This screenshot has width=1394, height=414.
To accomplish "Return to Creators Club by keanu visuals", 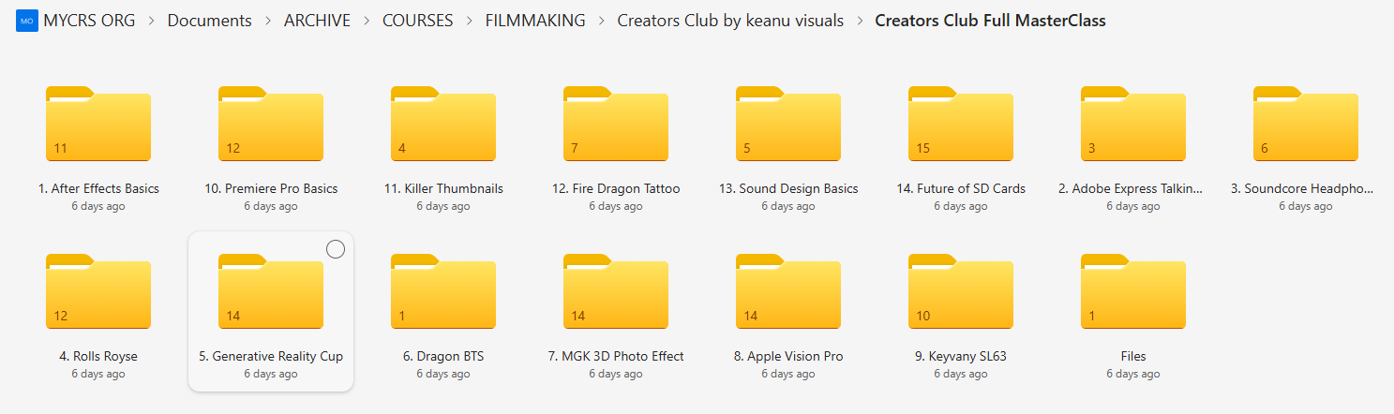I will [730, 21].
